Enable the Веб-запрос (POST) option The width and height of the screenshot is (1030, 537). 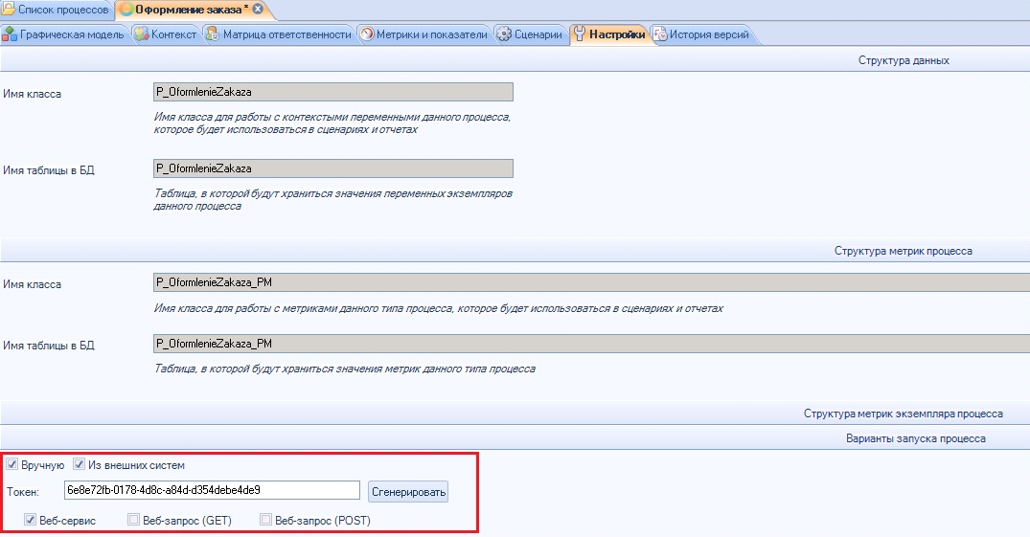(x=266, y=521)
